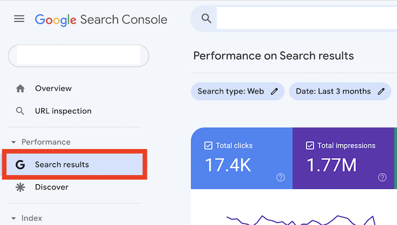Image resolution: width=397 pixels, height=225 pixels.
Task: Edit Date filter with the pencil icon
Action: coord(381,91)
